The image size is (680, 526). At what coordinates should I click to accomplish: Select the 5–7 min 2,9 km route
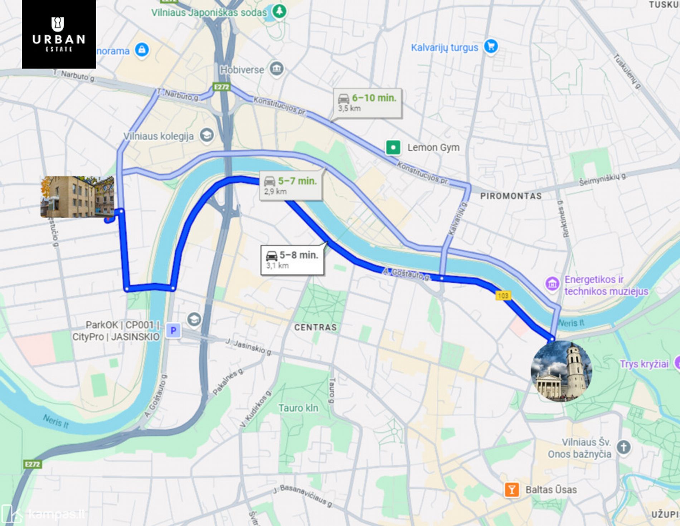point(291,186)
